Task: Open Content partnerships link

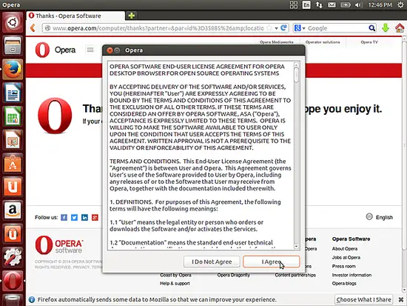Action: [x=295, y=275]
